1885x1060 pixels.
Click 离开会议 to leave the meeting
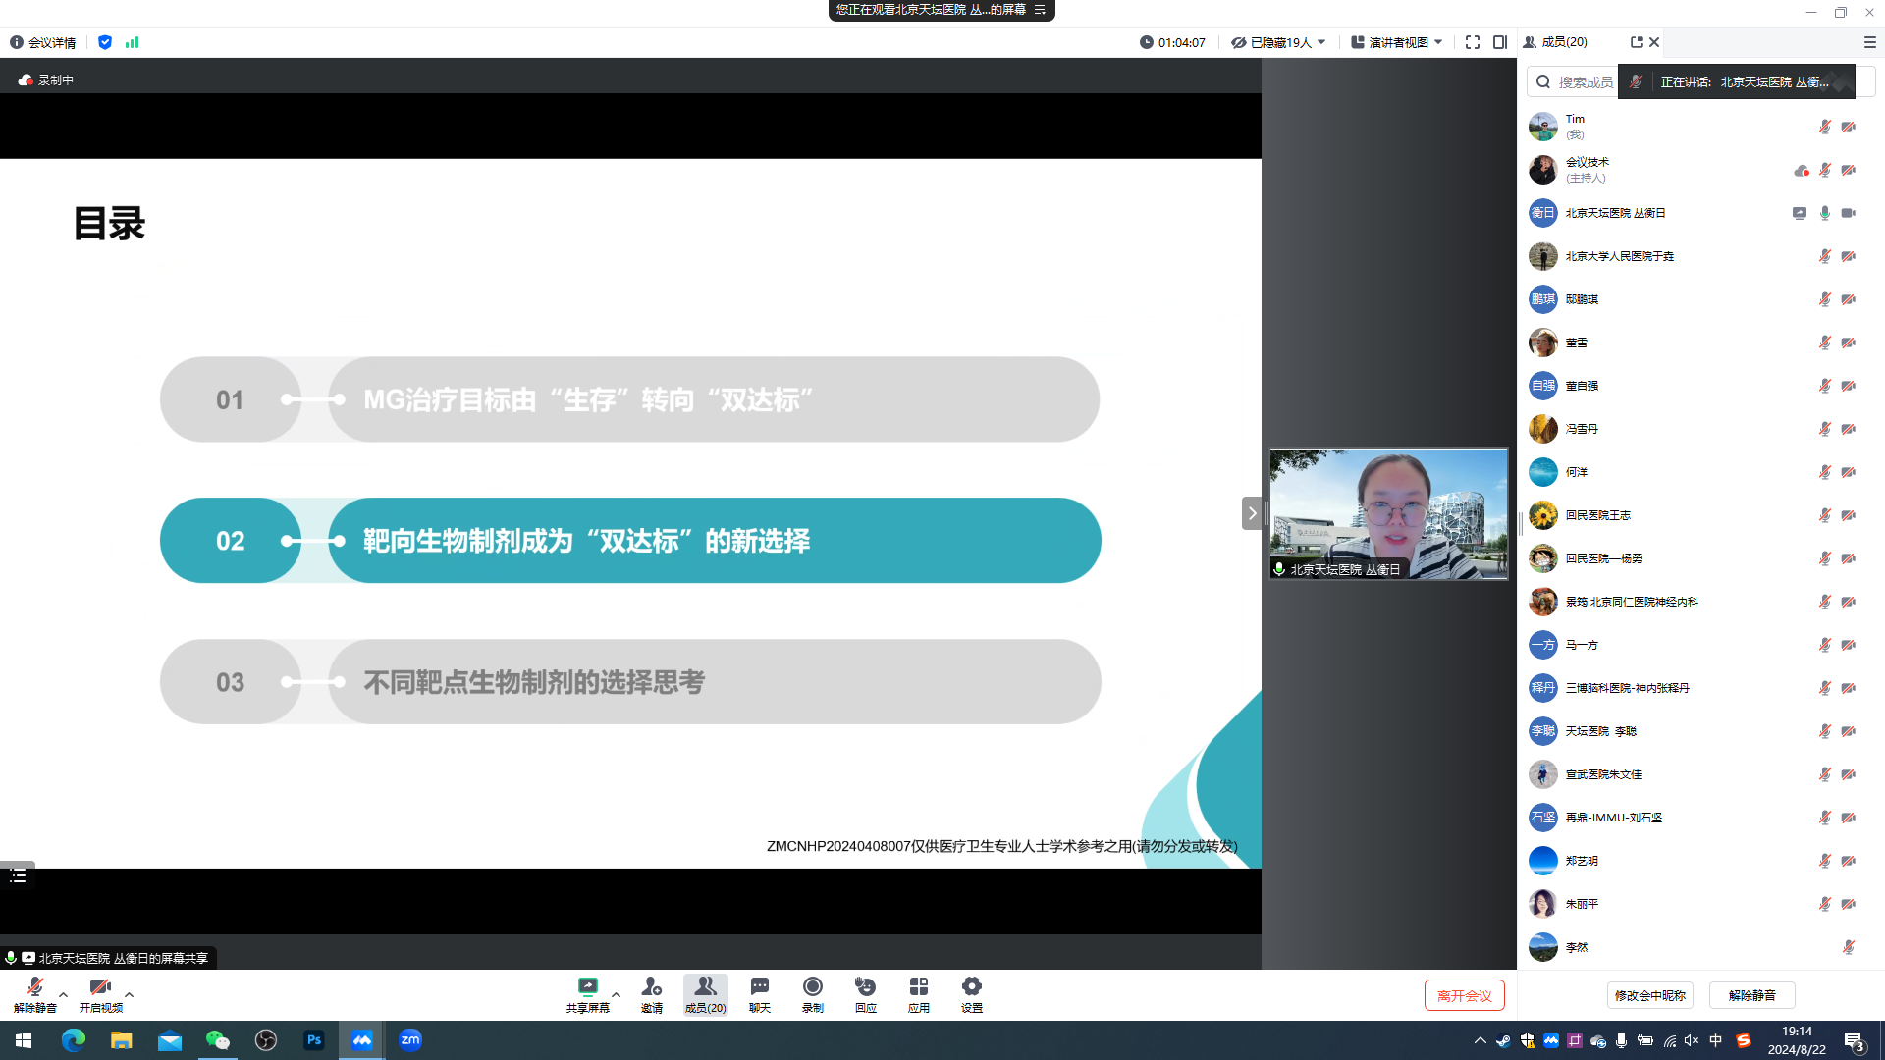point(1464,994)
